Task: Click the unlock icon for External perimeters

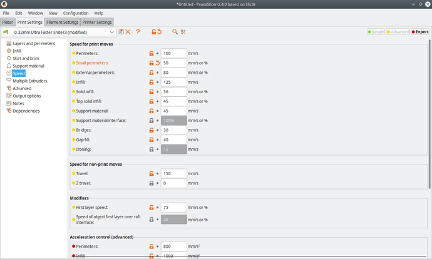Action: pyautogui.click(x=152, y=73)
